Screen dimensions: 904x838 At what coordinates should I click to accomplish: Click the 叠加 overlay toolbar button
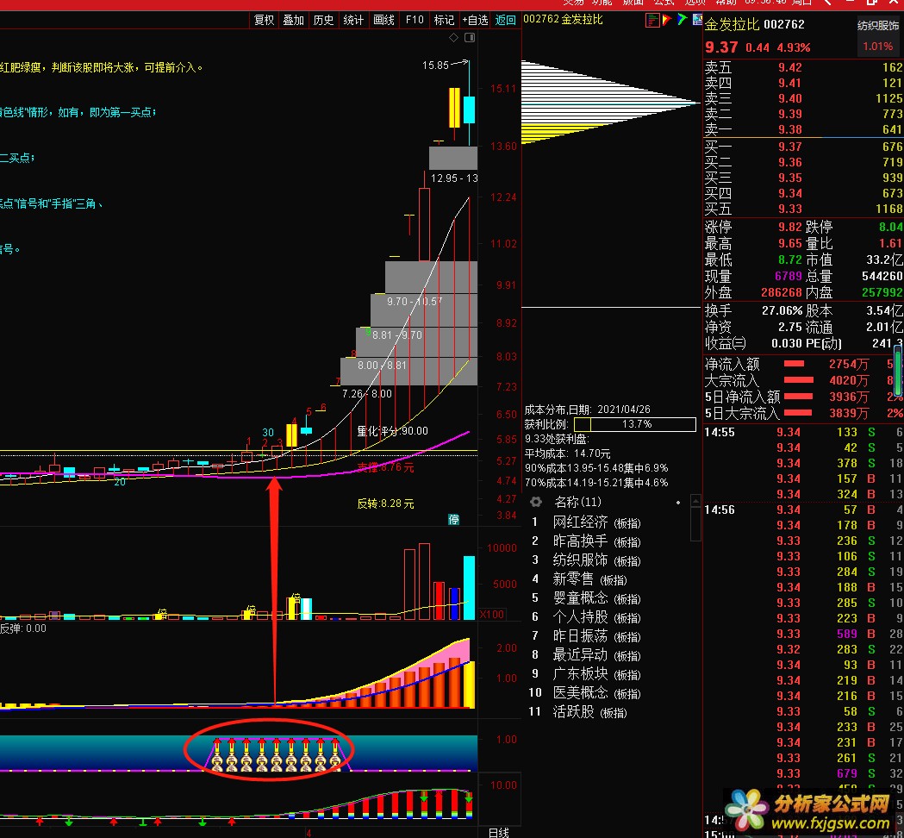(294, 20)
